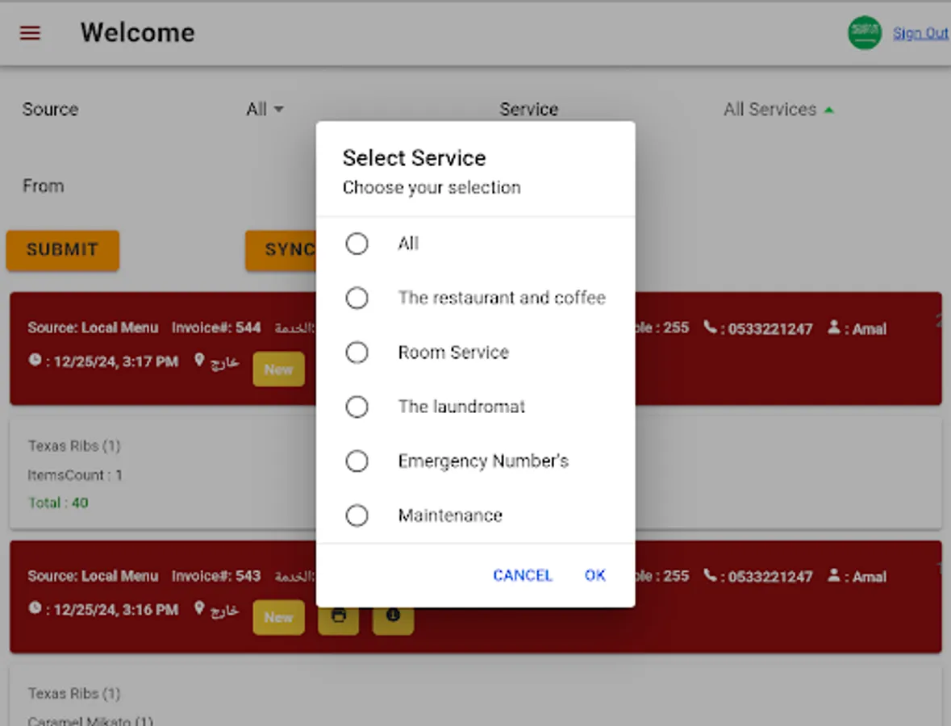Dismiss the dialog with CANCEL
Screen dimensions: 951x726
click(522, 575)
